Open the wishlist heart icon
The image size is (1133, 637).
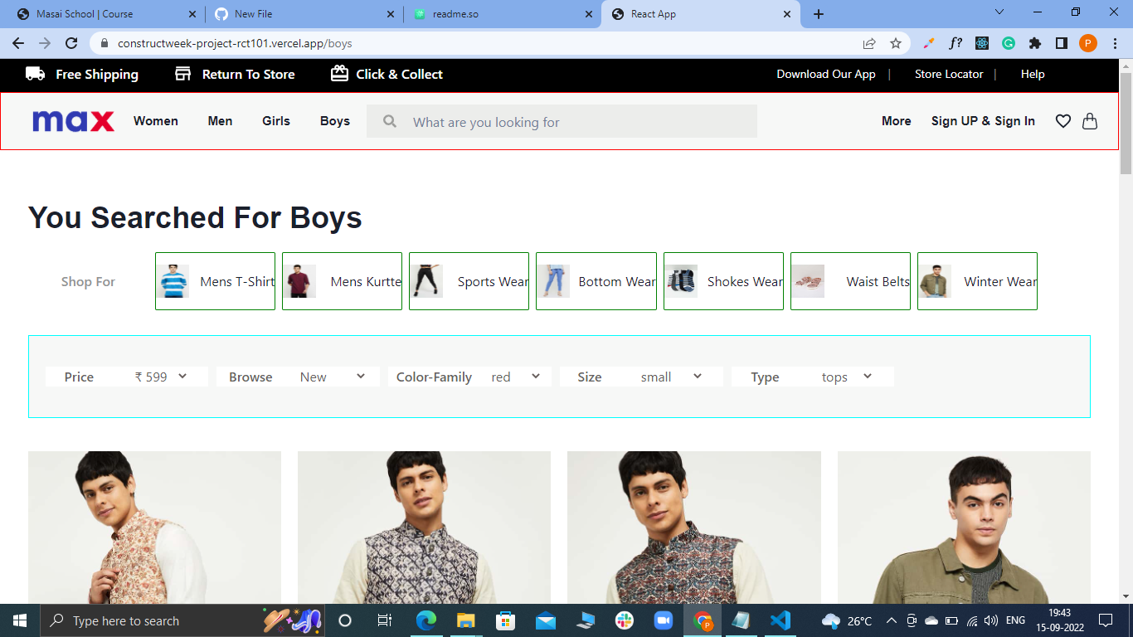[1062, 121]
